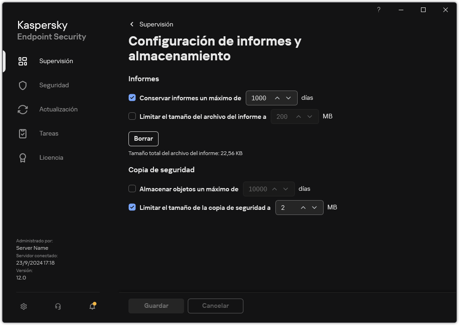Enable 'Almacenar objetos un máximo de'
Viewport: 459px width, 325px height.
[132, 189]
